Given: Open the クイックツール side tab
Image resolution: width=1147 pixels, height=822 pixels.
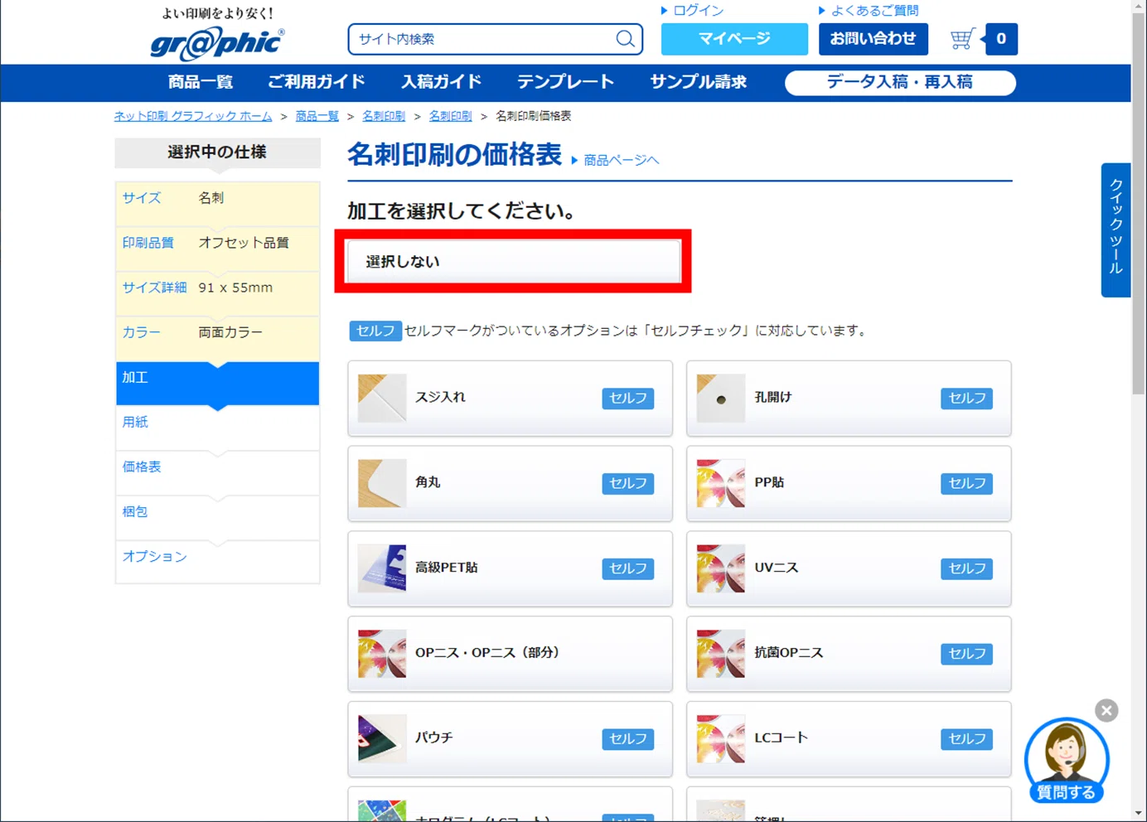Looking at the screenshot, I should pos(1116,230).
